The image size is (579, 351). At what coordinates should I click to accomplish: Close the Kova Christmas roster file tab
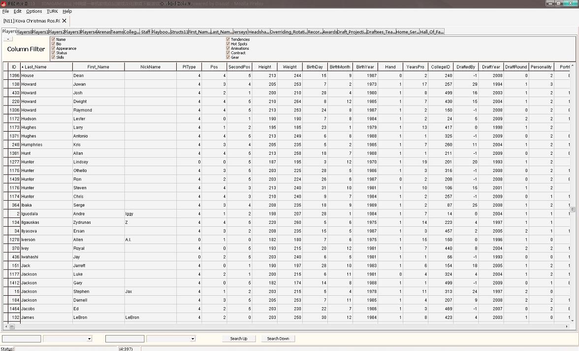[x=64, y=21]
